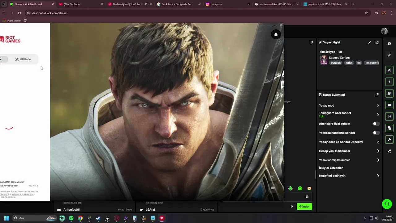Open emoji picker in chat input
The width and height of the screenshot is (396, 223).
307,197
